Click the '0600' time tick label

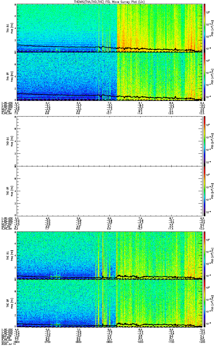[x=17, y=342]
